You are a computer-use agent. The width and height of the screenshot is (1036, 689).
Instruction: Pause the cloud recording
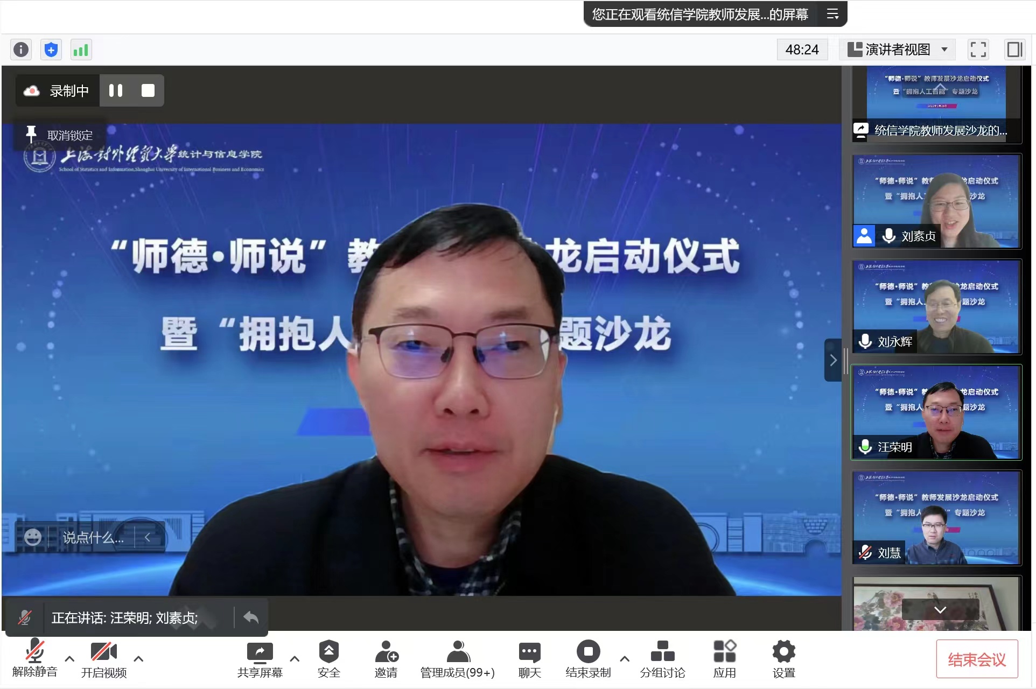(116, 90)
